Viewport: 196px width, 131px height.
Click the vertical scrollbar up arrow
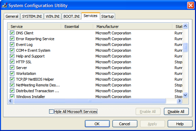click(x=185, y=26)
